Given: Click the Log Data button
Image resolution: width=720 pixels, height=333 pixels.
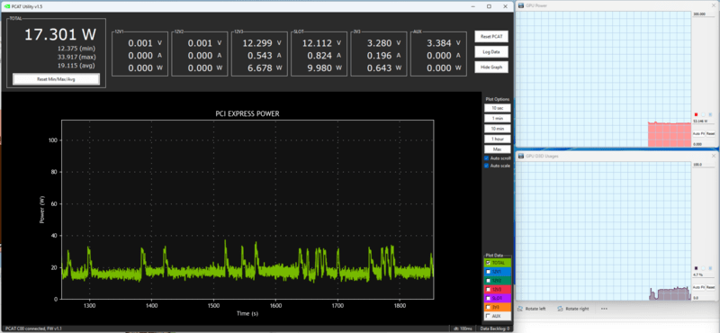Looking at the screenshot, I should click(491, 52).
